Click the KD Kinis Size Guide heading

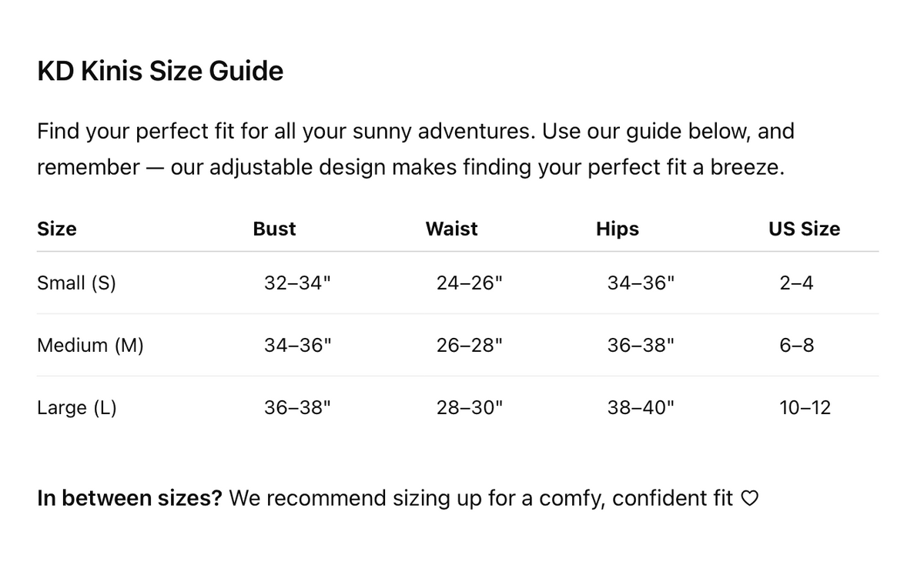(160, 71)
